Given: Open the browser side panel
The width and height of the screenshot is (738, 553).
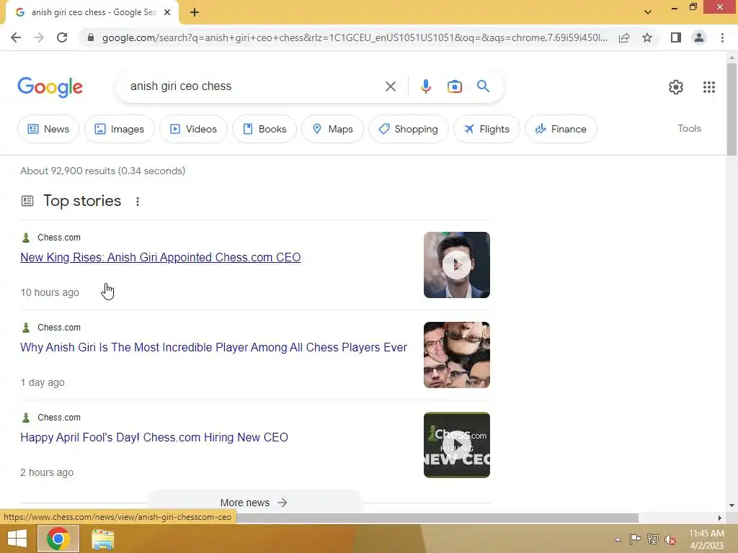Looking at the screenshot, I should click(676, 37).
